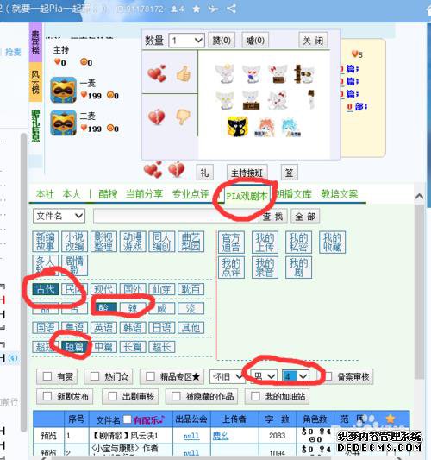The width and height of the screenshot is (431, 460).
Task: Choose the black cat yellow sticker
Action: [238, 127]
